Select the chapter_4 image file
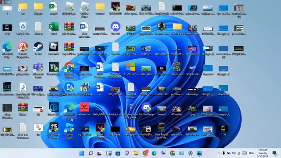Viewport: 281px width, 158px height. pyautogui.click(x=146, y=50)
